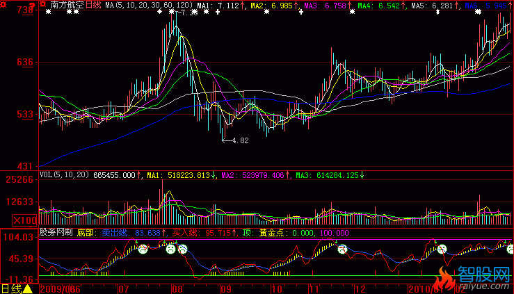This screenshot has width=514, height=294.
Task: Click the sad-face signal in early August
Action: (183, 249)
